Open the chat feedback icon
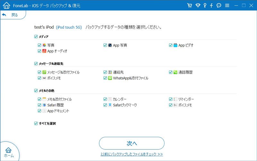The height and width of the screenshot is (161, 257). (219, 5)
